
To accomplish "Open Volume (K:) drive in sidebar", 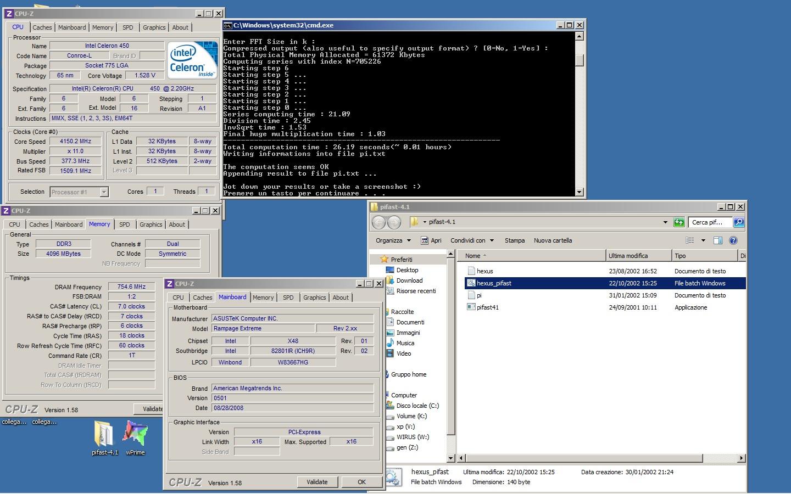I will (411, 416).
